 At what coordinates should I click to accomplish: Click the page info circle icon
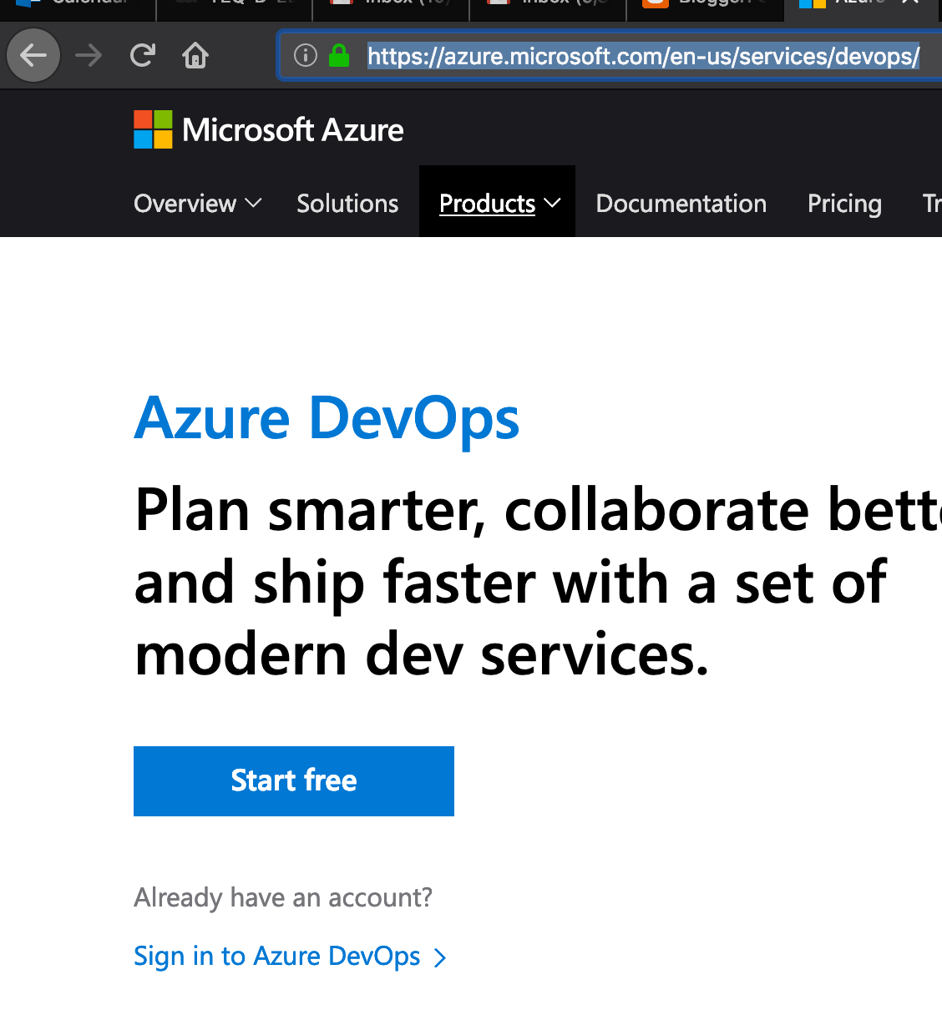coord(305,55)
